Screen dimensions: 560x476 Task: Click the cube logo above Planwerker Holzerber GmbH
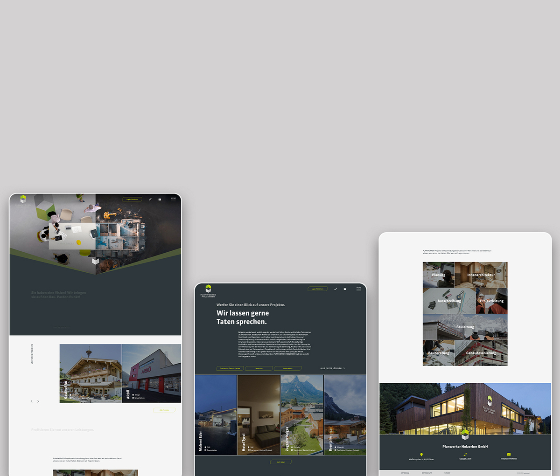coord(465,435)
